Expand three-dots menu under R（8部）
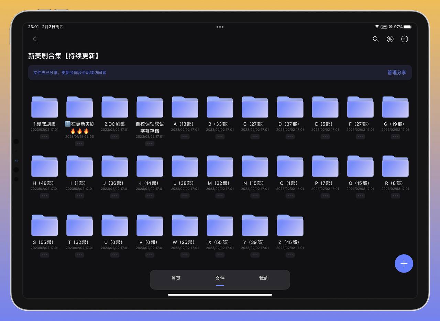 point(395,196)
